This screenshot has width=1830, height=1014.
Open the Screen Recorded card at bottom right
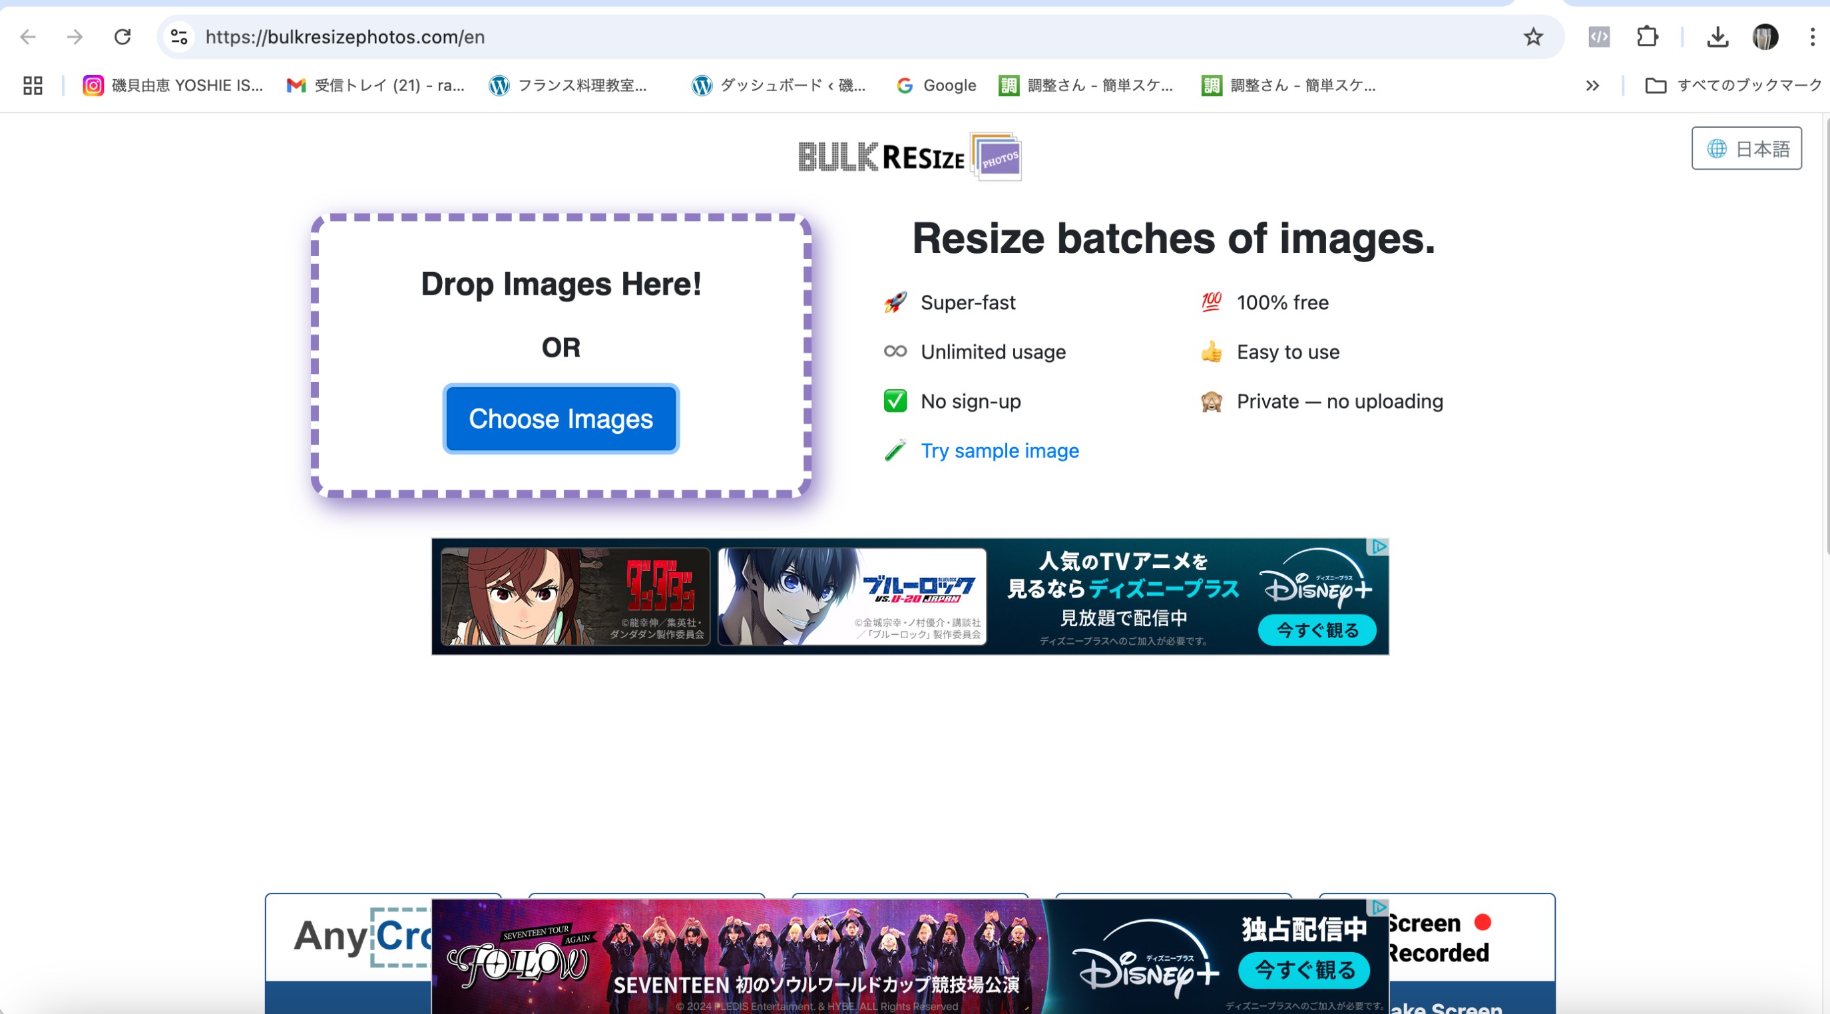point(1472,953)
